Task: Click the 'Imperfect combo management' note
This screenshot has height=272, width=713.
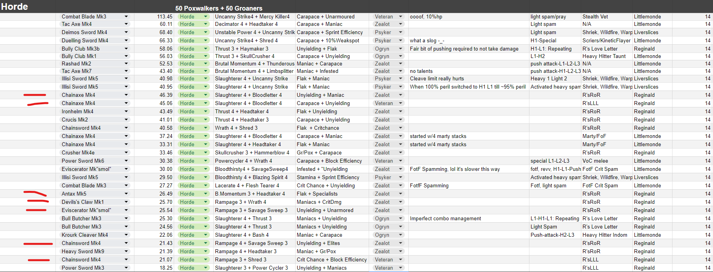Action: point(469,219)
